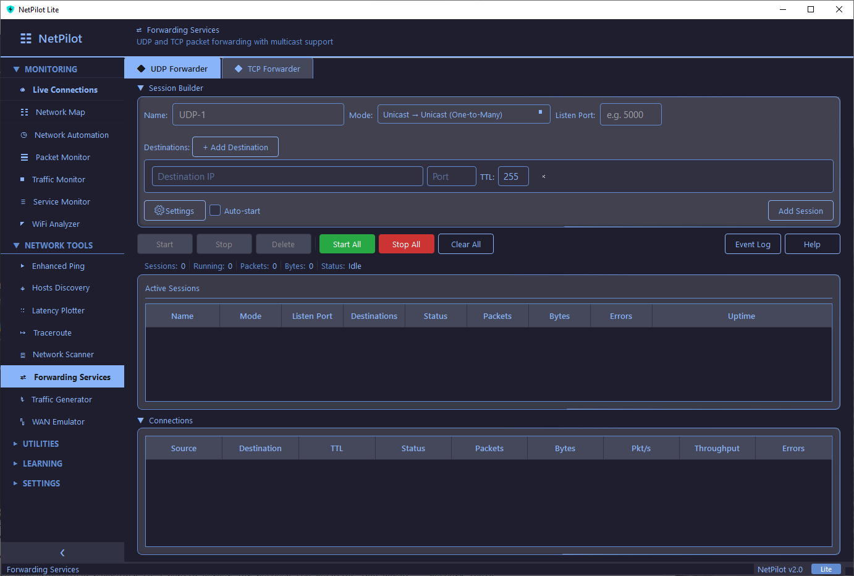854x576 pixels.
Task: Enable the Auto-start checkbox
Action: pos(214,210)
